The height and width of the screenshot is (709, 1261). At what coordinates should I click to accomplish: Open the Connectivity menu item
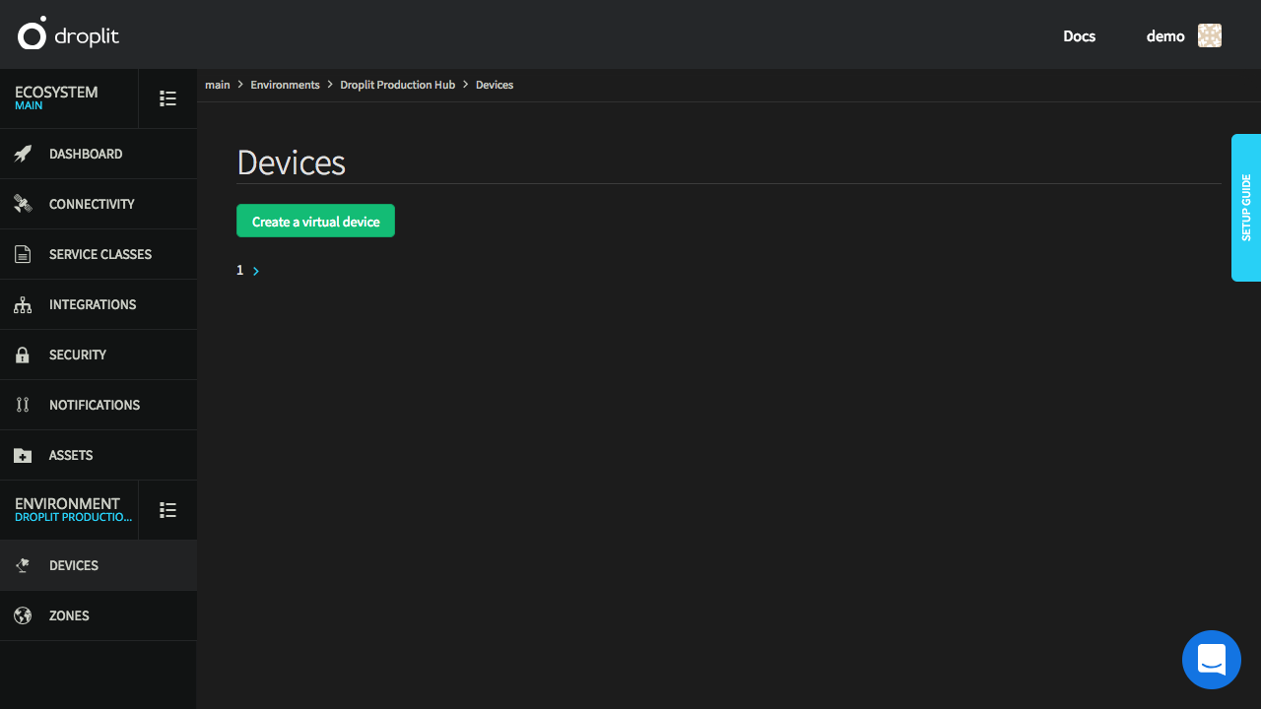click(x=99, y=204)
